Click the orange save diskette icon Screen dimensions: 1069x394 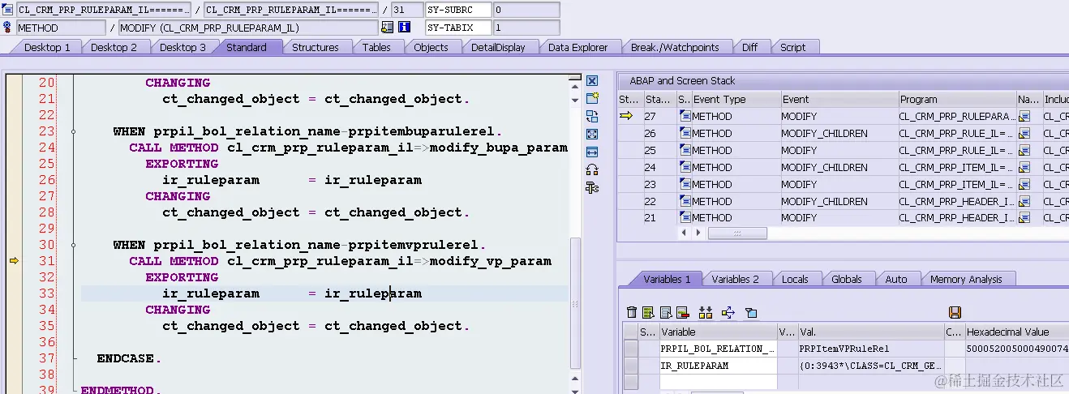click(x=955, y=312)
